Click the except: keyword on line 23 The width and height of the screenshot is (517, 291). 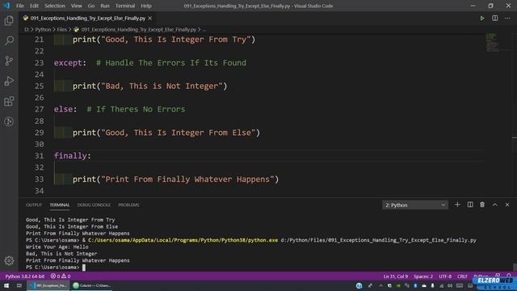[70, 63]
